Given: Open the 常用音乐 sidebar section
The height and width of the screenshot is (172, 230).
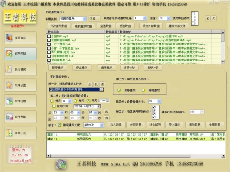Looking at the screenshot, I should click(20, 38).
